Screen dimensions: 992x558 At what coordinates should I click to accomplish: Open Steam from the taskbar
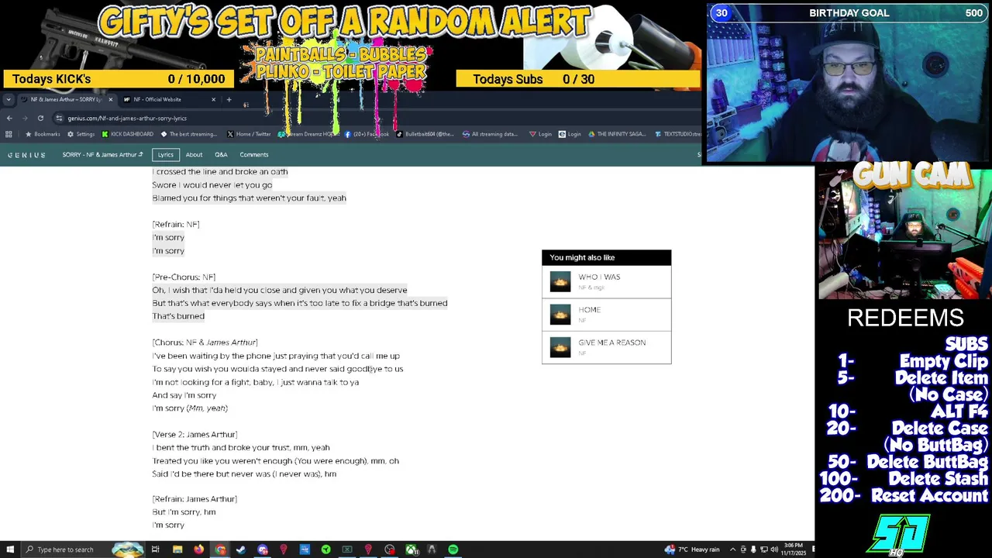point(241,549)
